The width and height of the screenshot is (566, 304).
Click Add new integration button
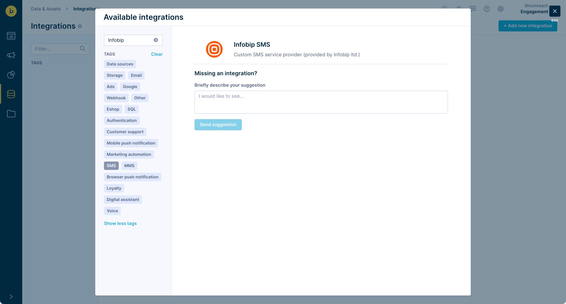528,26
